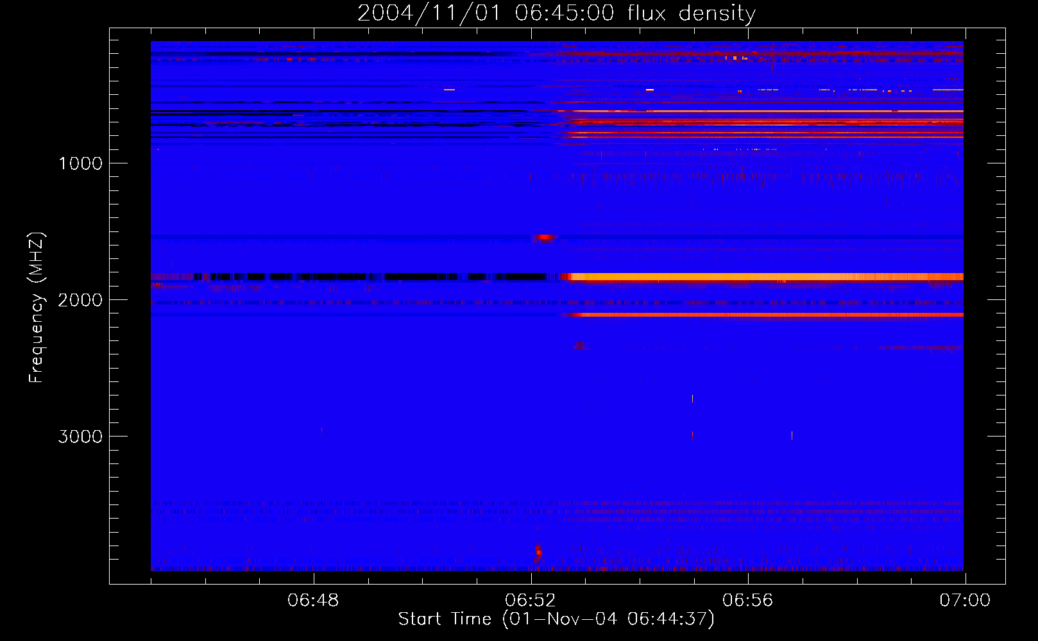Click the 'Frequency (MHZ)' axis title
This screenshot has width=1038, height=641.
(x=37, y=308)
